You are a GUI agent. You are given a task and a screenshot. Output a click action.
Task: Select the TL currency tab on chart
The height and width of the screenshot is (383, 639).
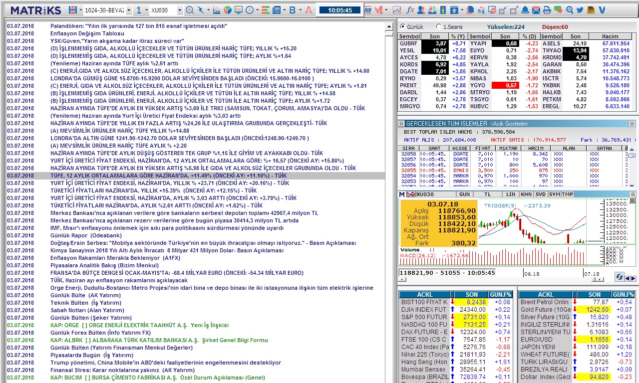[487, 194]
